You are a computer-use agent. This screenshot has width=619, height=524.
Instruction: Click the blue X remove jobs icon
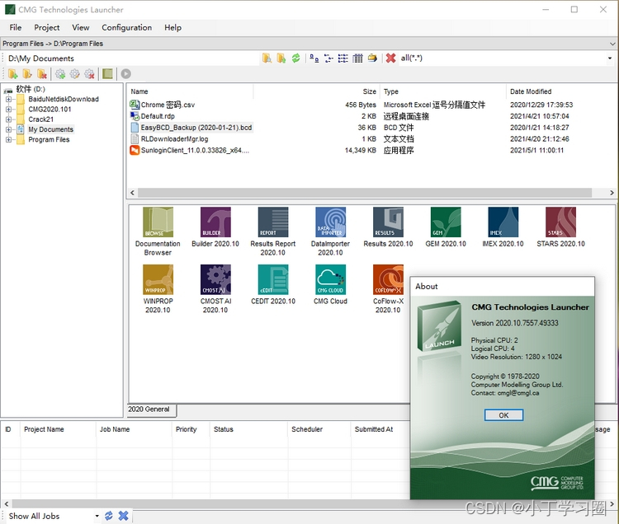(123, 516)
